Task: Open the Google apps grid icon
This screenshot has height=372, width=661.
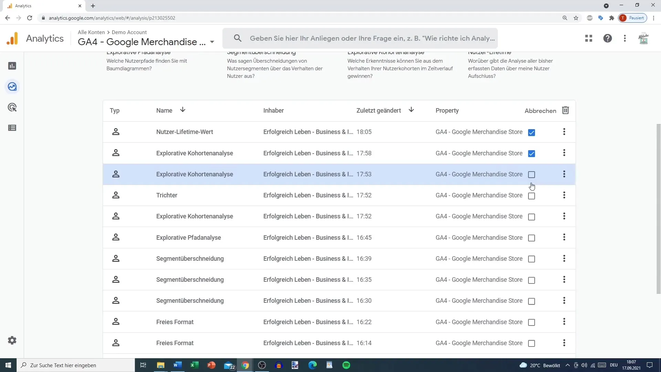Action: coord(589,38)
